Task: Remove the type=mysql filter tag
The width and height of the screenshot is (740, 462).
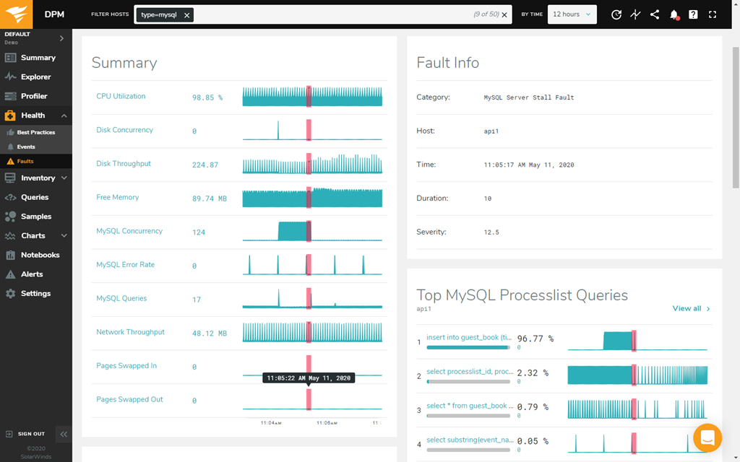Action: click(x=186, y=14)
